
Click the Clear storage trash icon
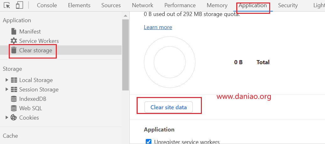(14, 50)
